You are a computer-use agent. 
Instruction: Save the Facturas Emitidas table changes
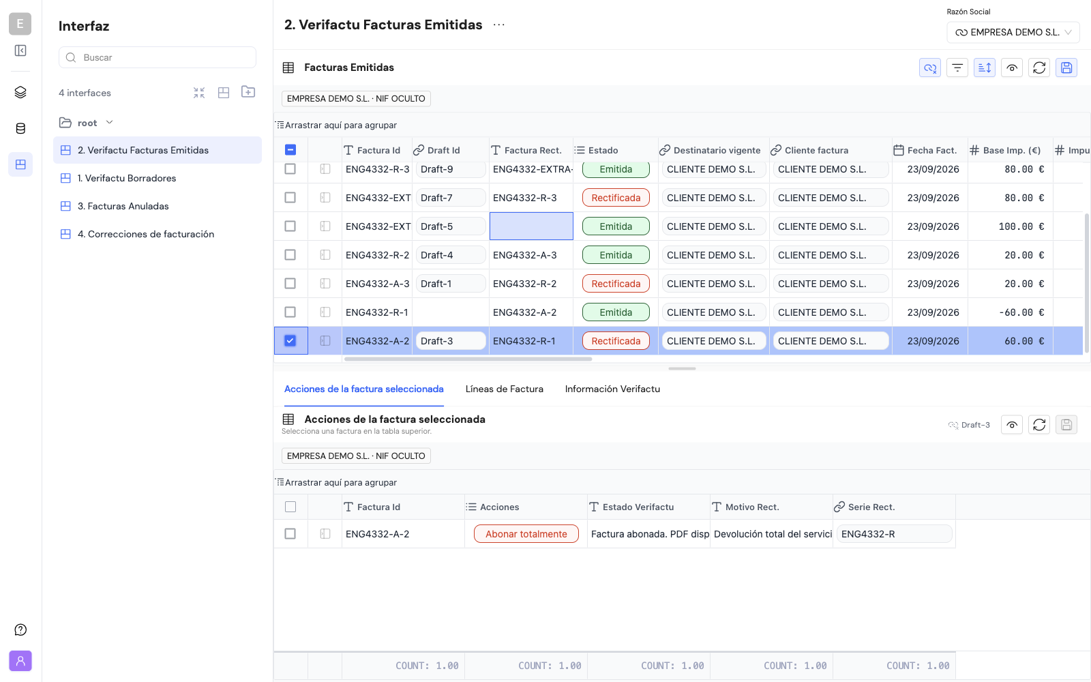point(1066,68)
